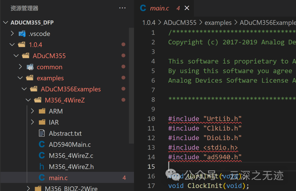Click the Abstract.txt text file icon
The image size is (296, 191).
[x=42, y=133]
